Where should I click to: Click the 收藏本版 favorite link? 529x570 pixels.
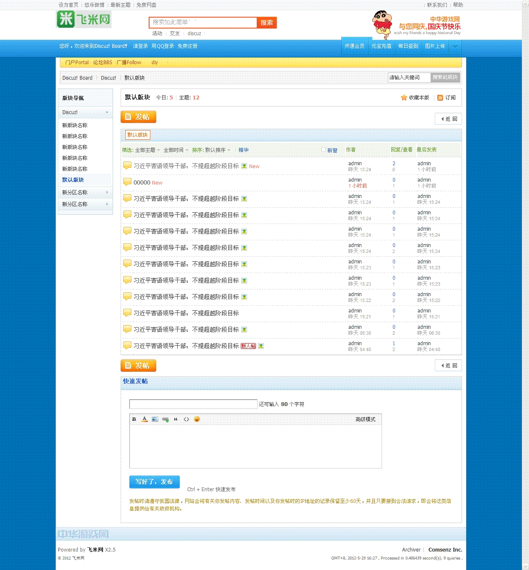[419, 98]
